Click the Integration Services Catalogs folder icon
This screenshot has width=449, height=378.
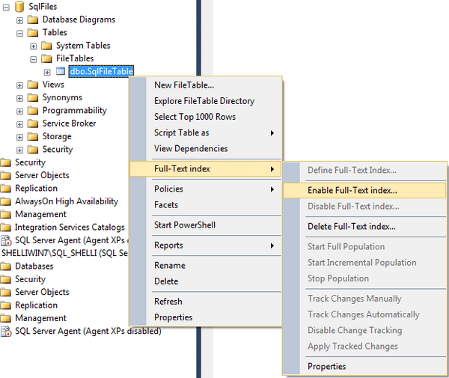5,228
